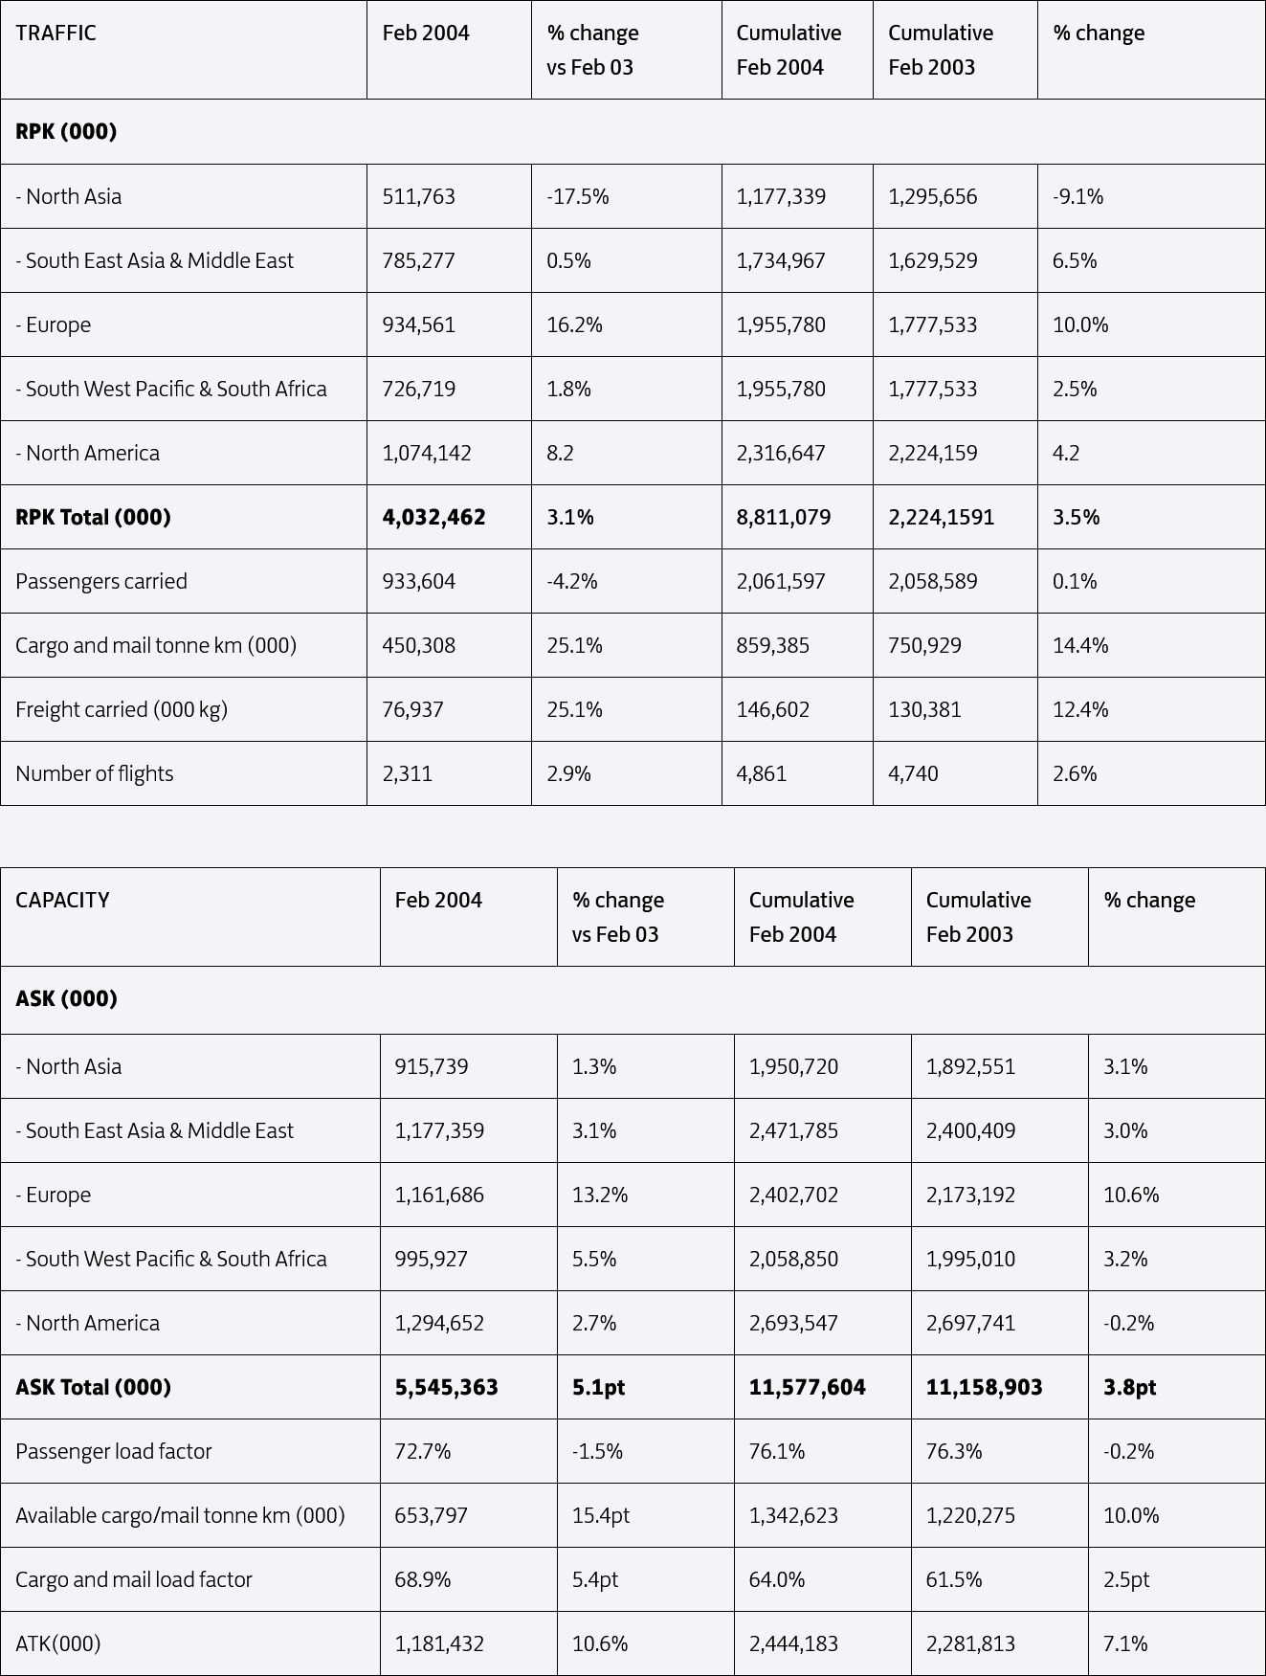The width and height of the screenshot is (1266, 1676).
Task: Select the ASK (000) section heading
Action: [66, 999]
